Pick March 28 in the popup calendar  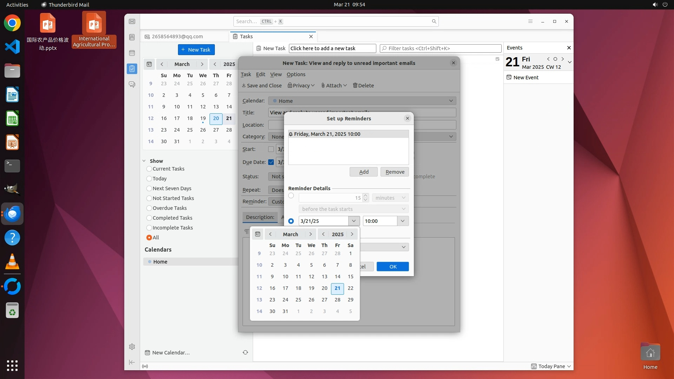pyautogui.click(x=337, y=300)
